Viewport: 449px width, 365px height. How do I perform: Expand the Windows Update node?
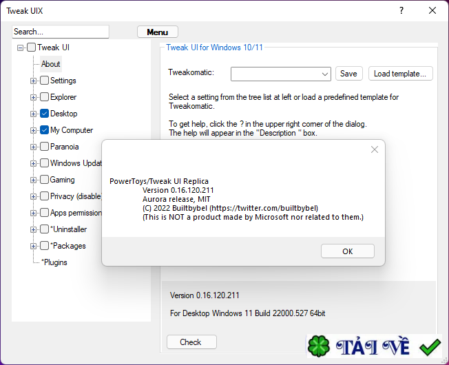click(33, 163)
